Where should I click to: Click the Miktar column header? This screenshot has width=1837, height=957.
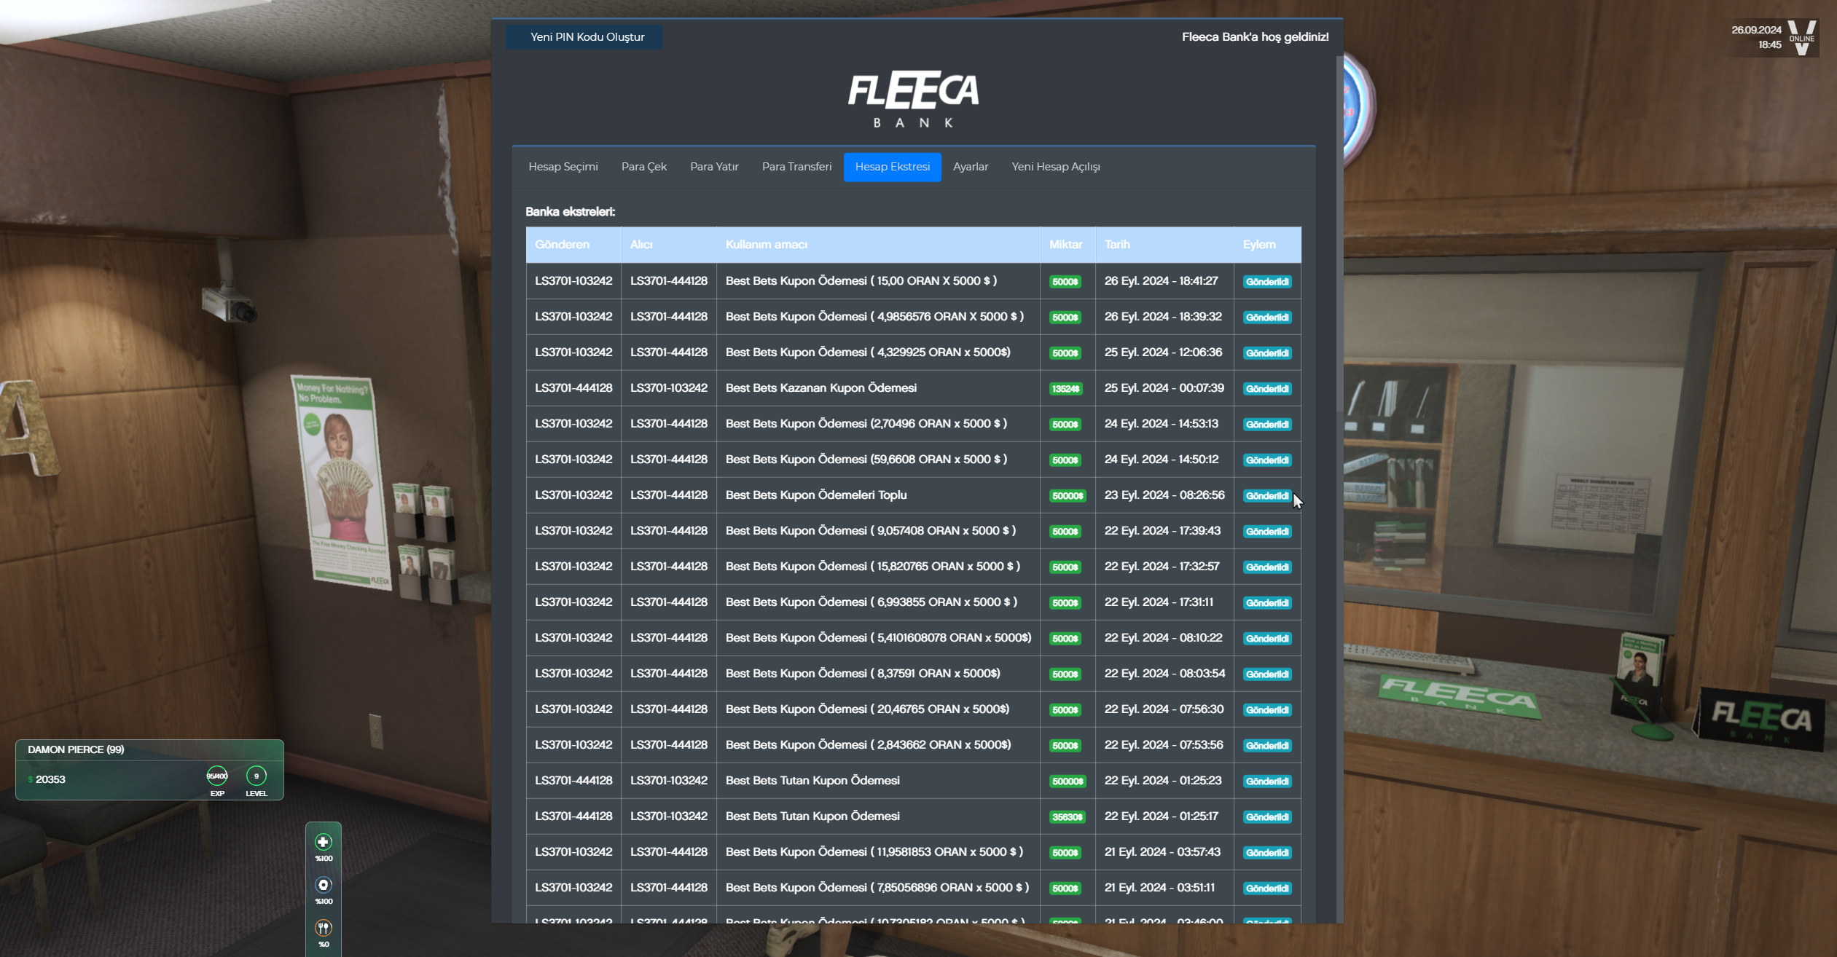1065,245
